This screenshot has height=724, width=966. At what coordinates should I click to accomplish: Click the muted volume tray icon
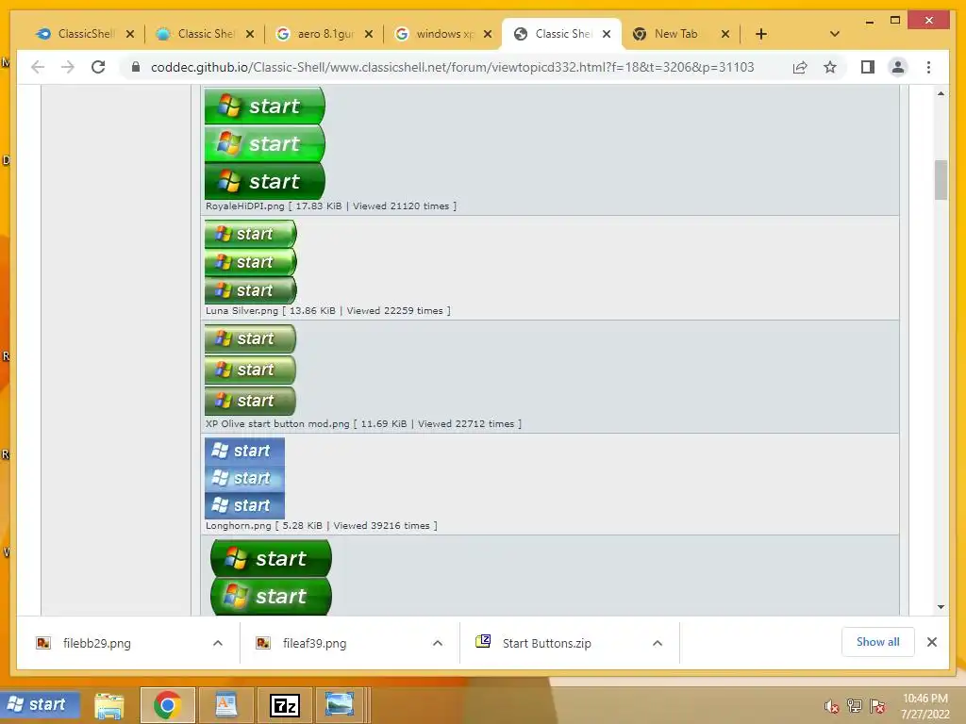(832, 706)
